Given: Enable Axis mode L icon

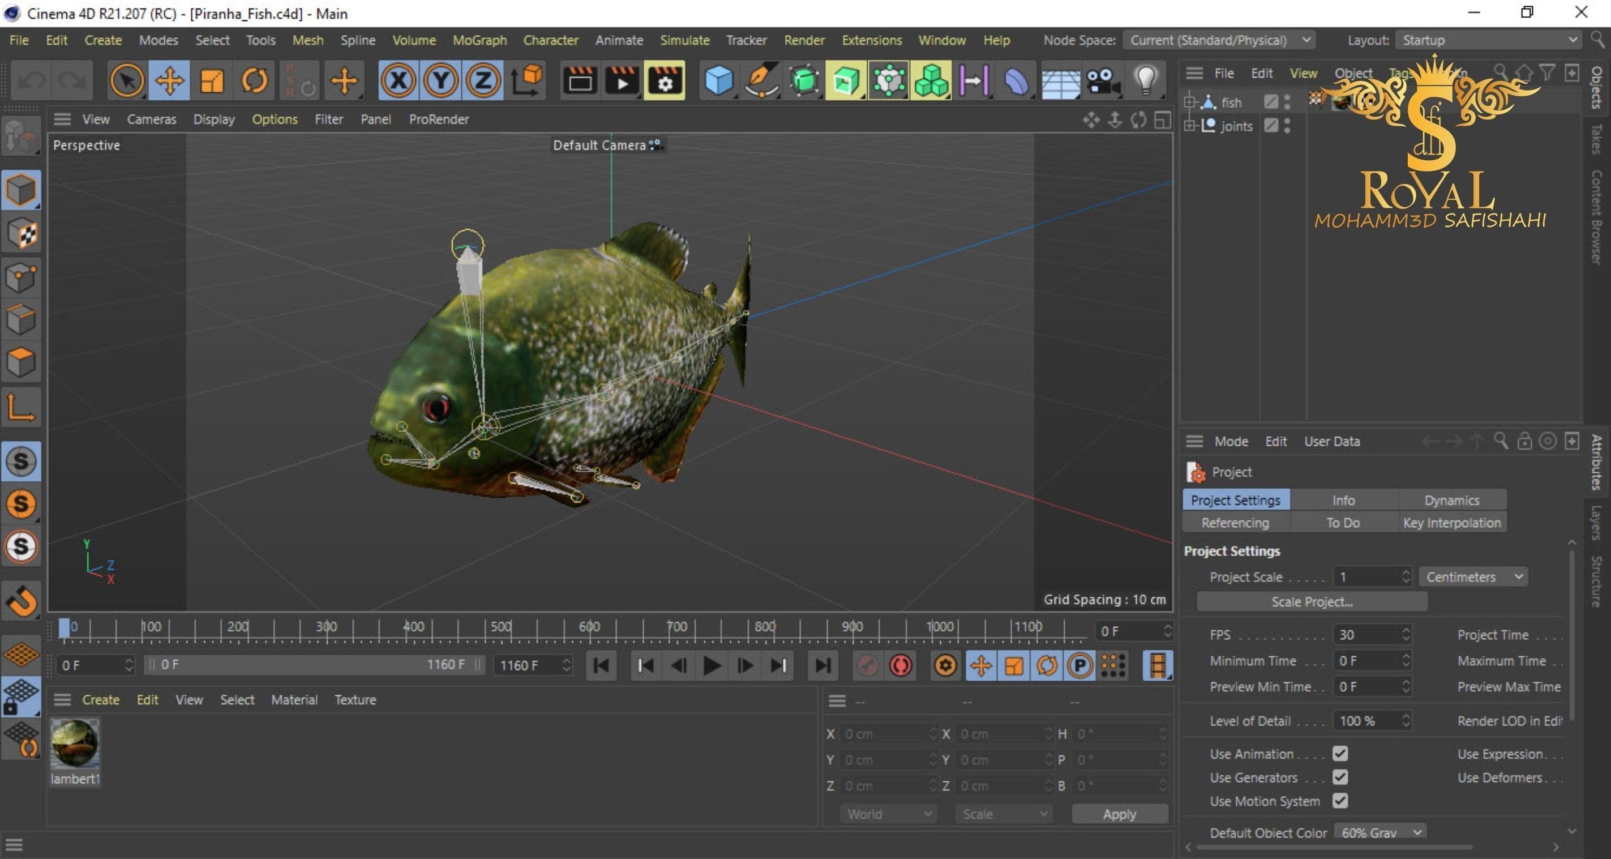Looking at the screenshot, I should click(22, 407).
